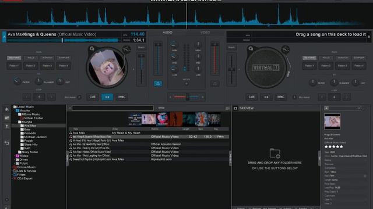
Task: Select the Official Acoustic Version track row
Action: coord(149,144)
